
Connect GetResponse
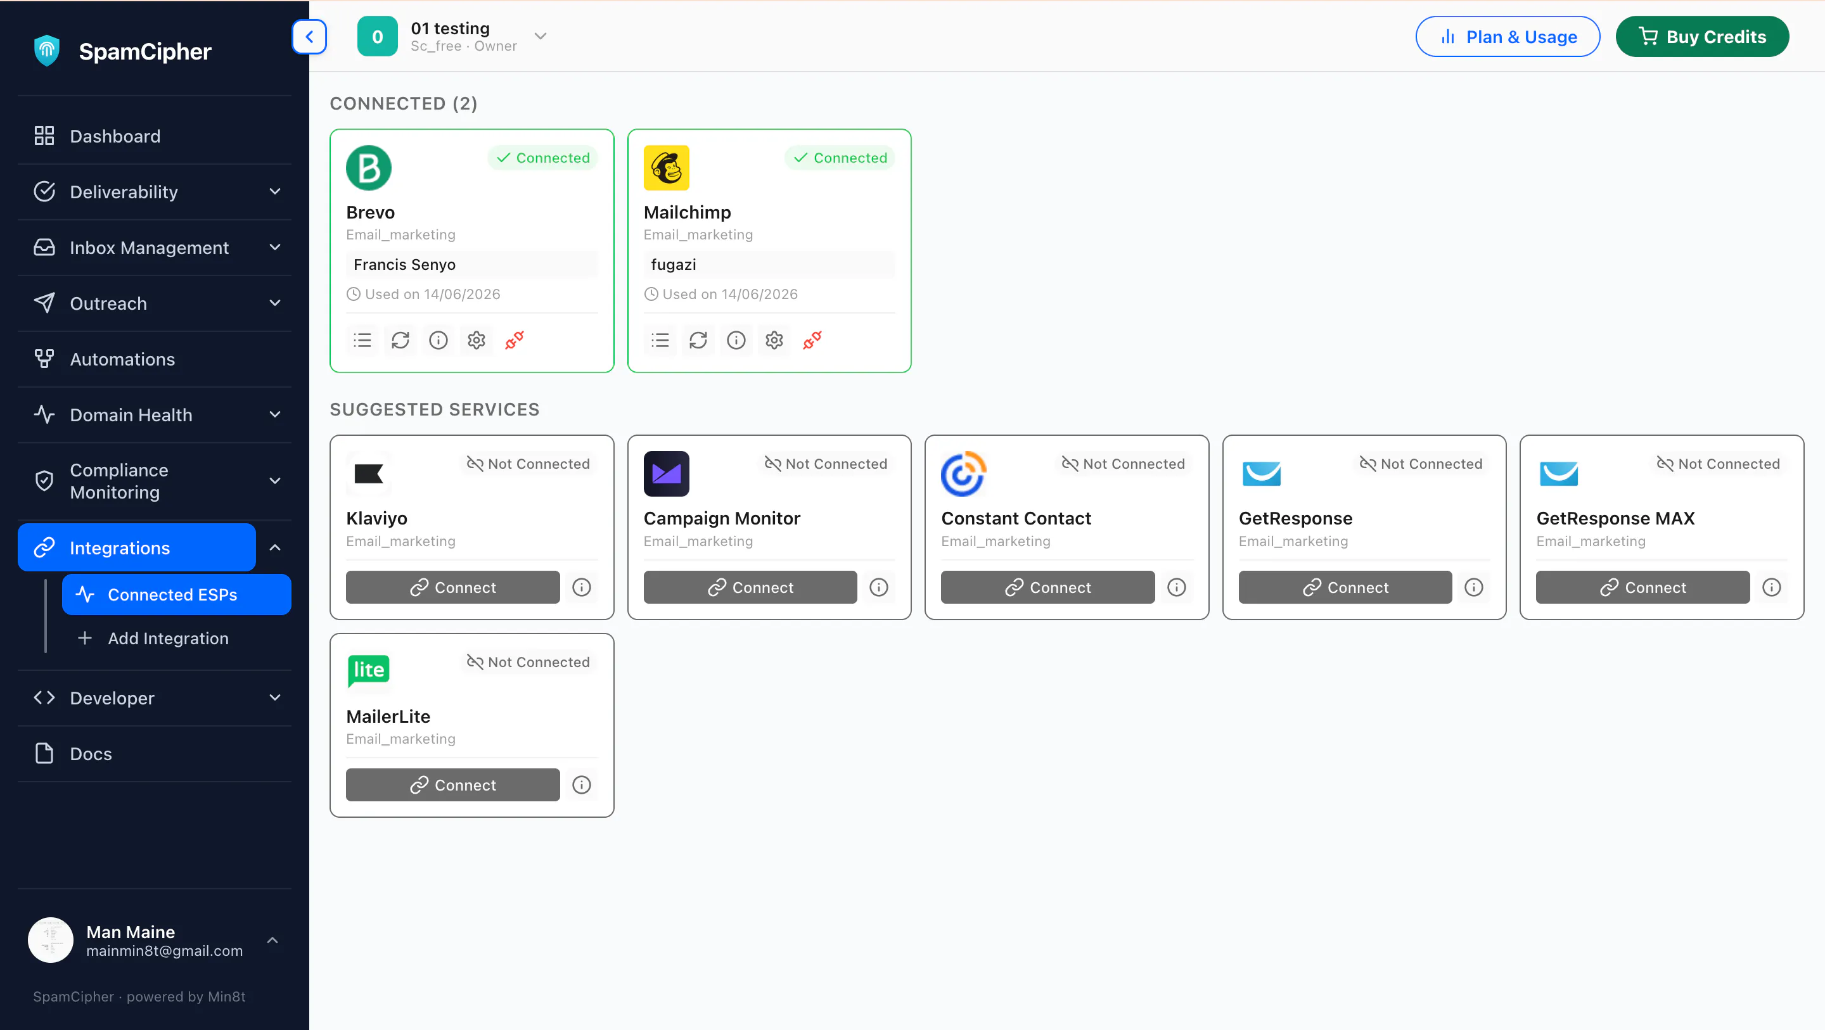(x=1345, y=587)
